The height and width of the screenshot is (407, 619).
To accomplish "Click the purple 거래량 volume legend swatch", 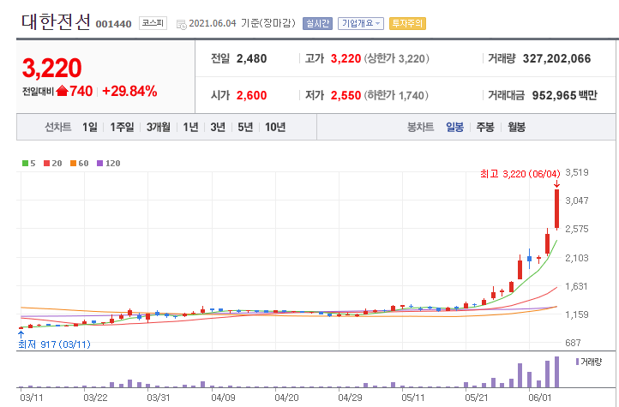I will (x=577, y=362).
